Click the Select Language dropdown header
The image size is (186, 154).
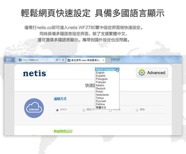[x=107, y=69]
